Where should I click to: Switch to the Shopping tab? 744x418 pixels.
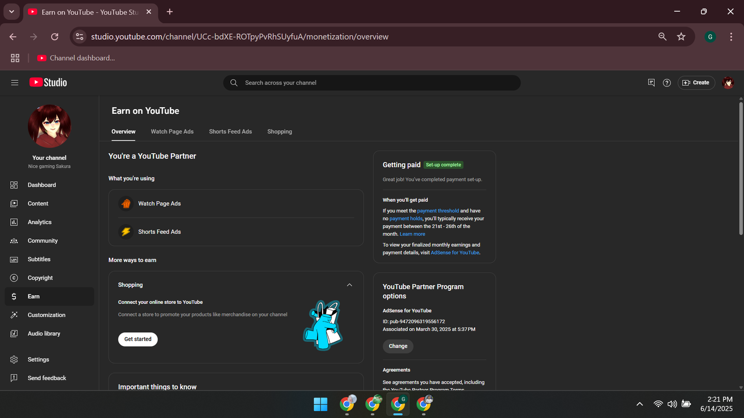[279, 131]
